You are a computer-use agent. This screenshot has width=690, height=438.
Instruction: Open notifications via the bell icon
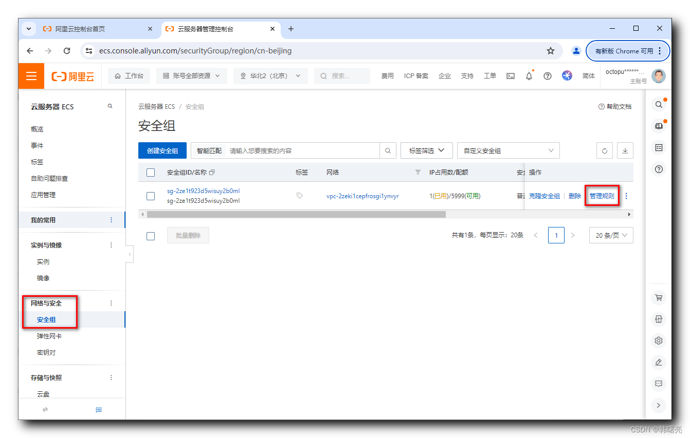click(x=529, y=75)
